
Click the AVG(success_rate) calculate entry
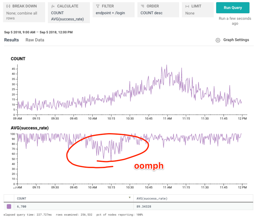click(x=67, y=19)
